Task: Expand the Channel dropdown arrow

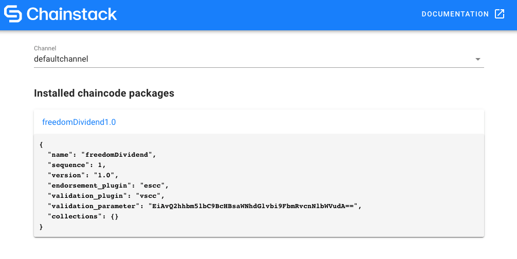Action: [x=478, y=59]
